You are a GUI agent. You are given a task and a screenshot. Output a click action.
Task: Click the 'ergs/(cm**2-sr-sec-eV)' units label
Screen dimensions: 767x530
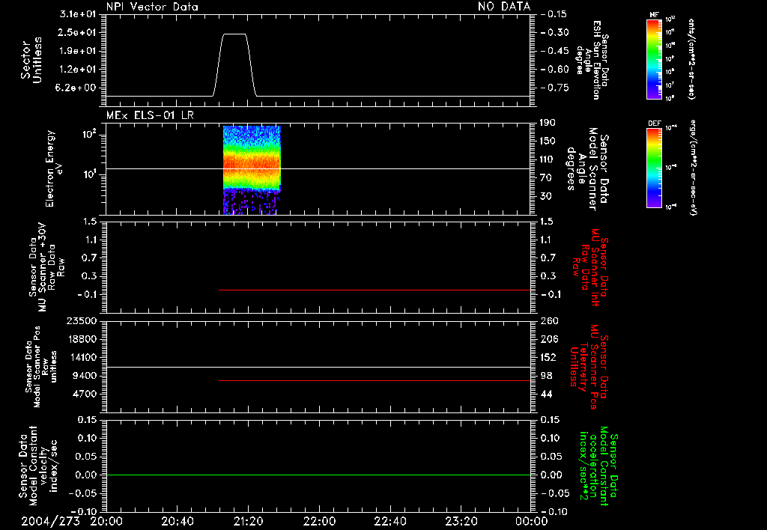click(x=693, y=168)
